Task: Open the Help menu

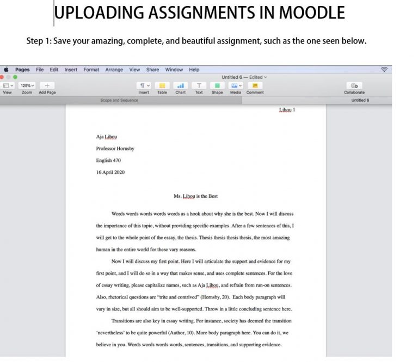Action: point(194,70)
